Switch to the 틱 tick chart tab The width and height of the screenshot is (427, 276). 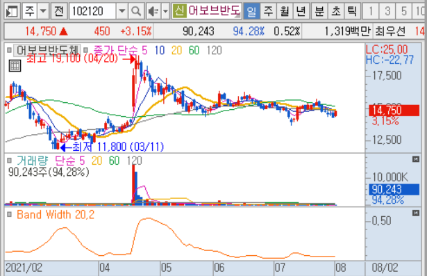click(353, 11)
